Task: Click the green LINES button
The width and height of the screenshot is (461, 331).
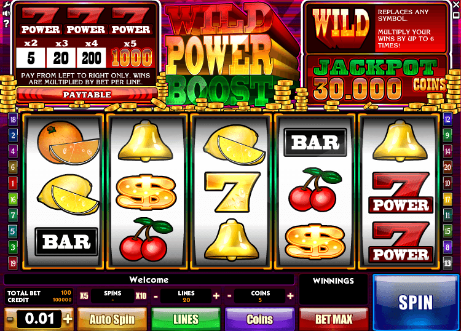Action: 186,319
